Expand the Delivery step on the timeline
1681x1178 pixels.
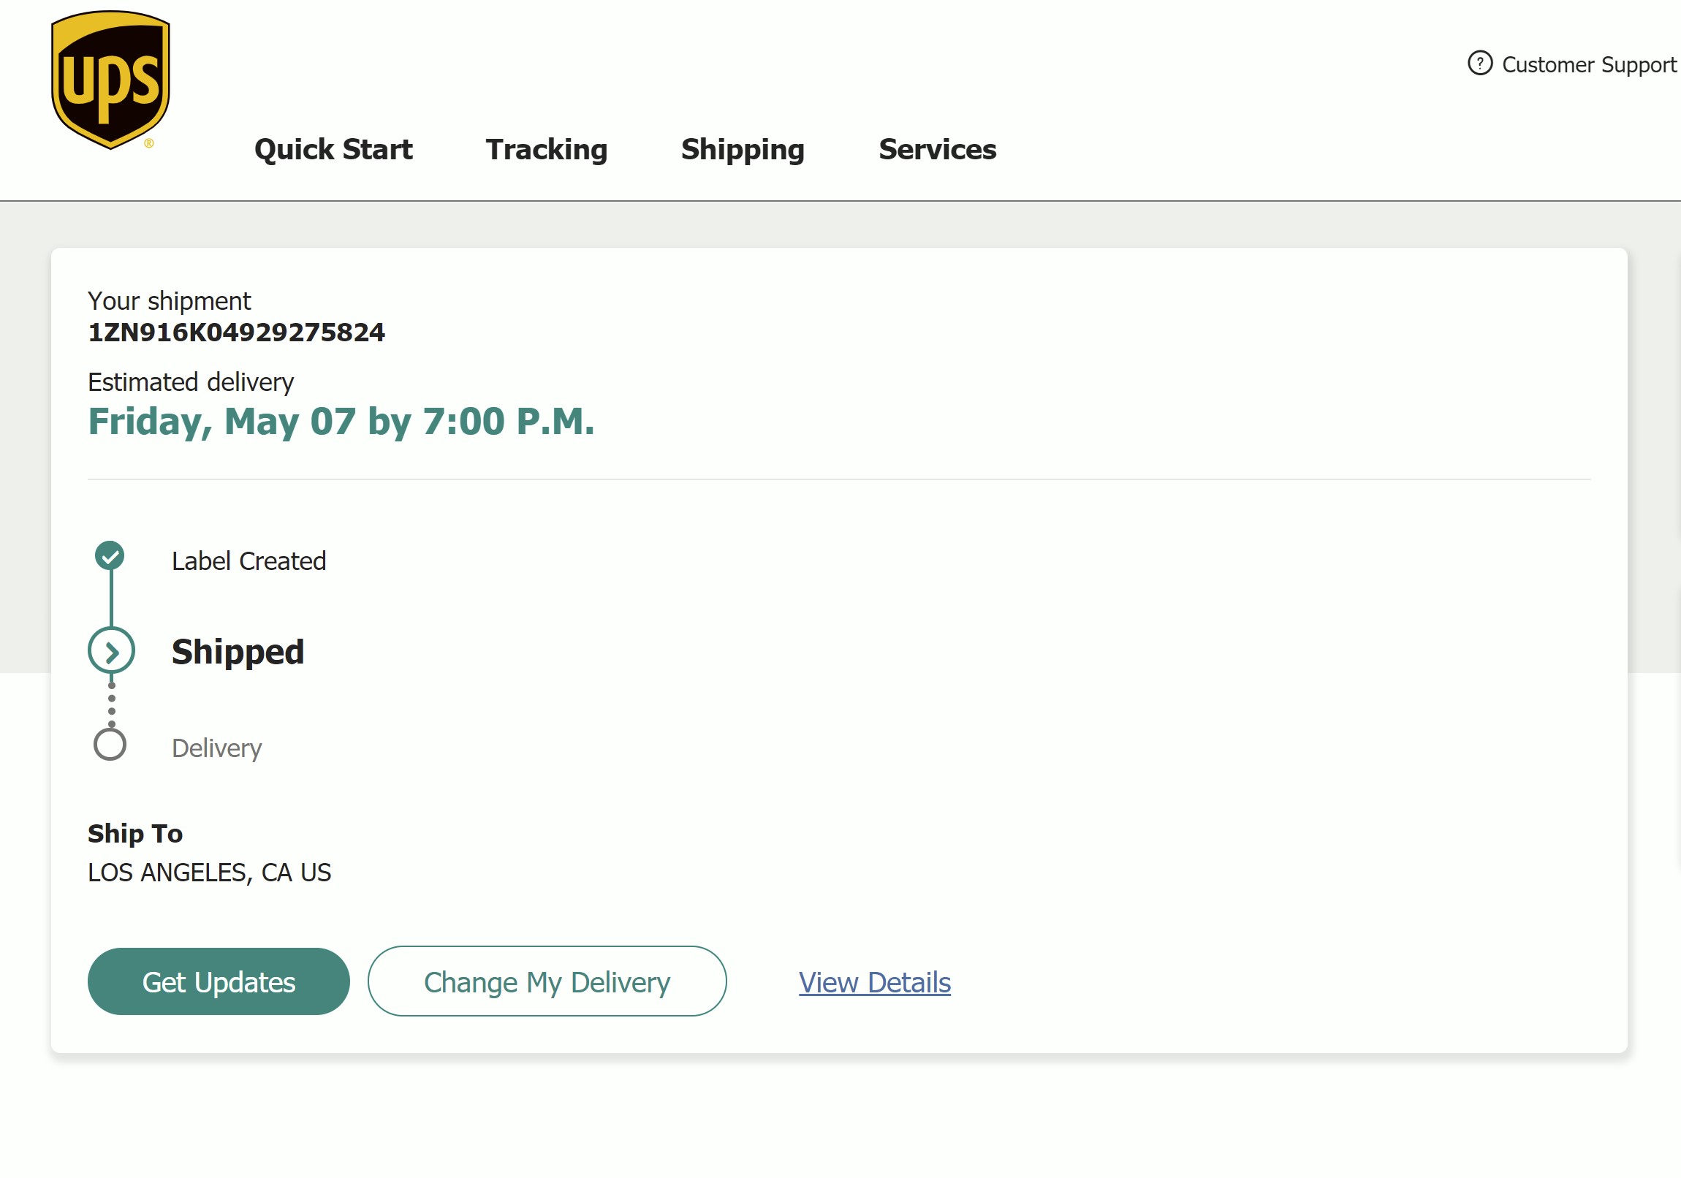pyautogui.click(x=217, y=747)
